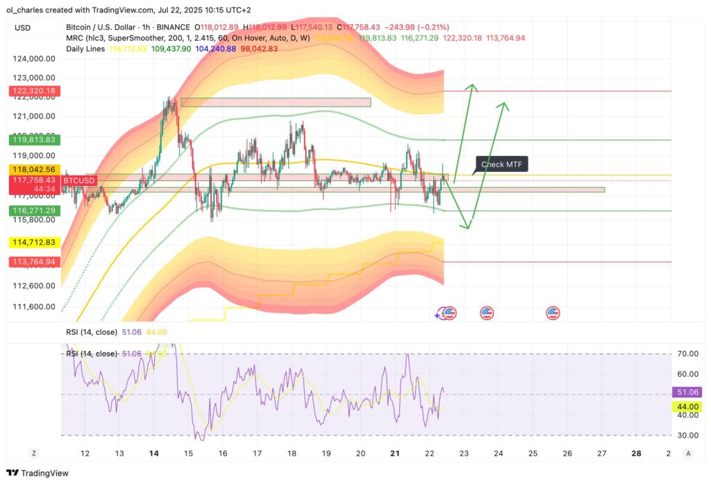Open the economic calendar event icon near July 24
Viewport: 711px width, 484px height.
pos(487,313)
